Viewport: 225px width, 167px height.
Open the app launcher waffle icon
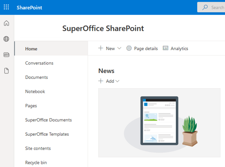[x=6, y=7]
